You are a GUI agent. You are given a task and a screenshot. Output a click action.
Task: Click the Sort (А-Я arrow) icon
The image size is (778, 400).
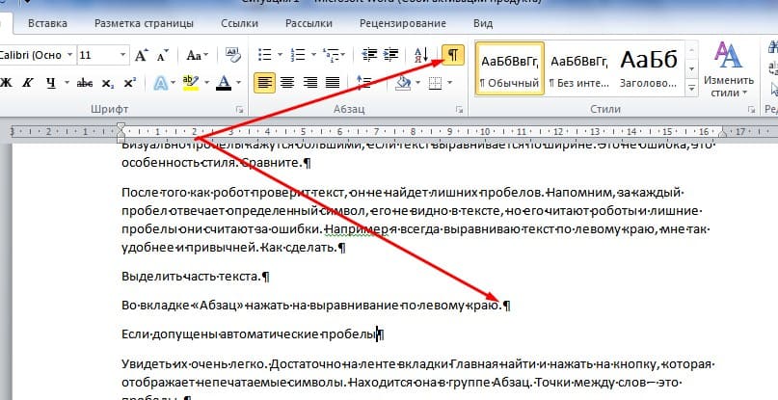pos(420,55)
